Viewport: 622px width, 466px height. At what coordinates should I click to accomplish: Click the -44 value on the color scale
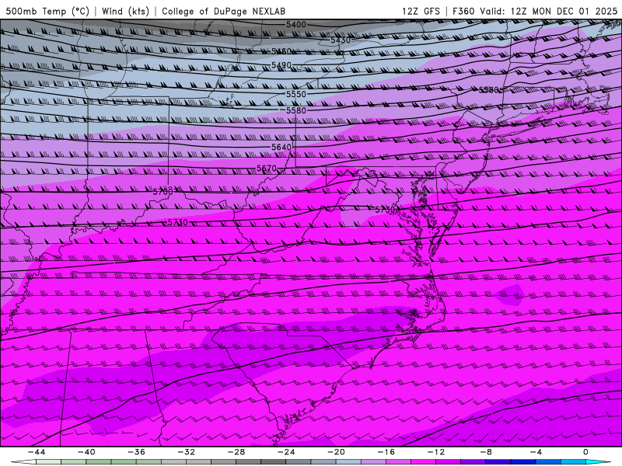click(x=37, y=452)
